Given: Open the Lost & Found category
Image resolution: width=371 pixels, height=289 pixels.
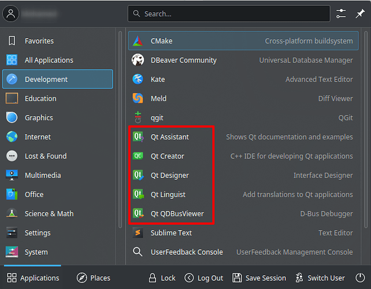Looking at the screenshot, I should [x=57, y=156].
